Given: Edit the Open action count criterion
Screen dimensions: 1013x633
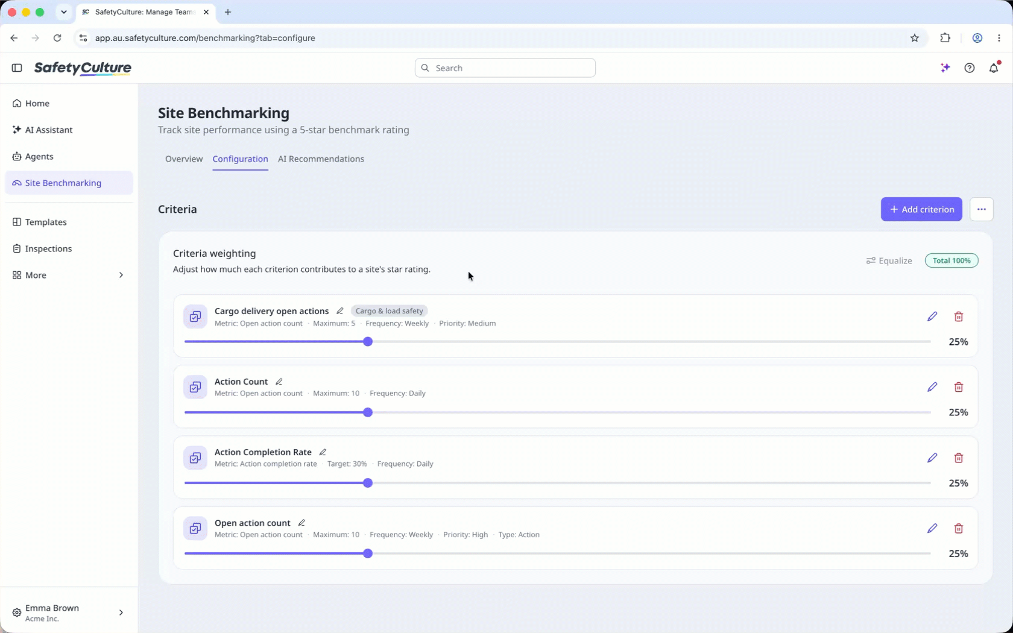Looking at the screenshot, I should [x=932, y=529].
